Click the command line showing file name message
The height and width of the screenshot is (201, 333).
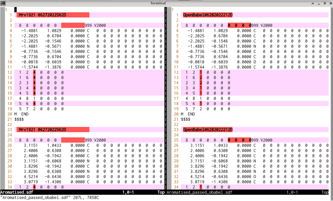pos(50,198)
